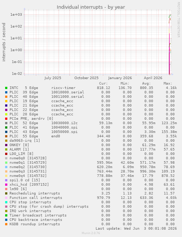This screenshot has width=182, height=237.
Task: Click the light yellow nvme0q4 legend swatch
Action: (x=6, y=175)
